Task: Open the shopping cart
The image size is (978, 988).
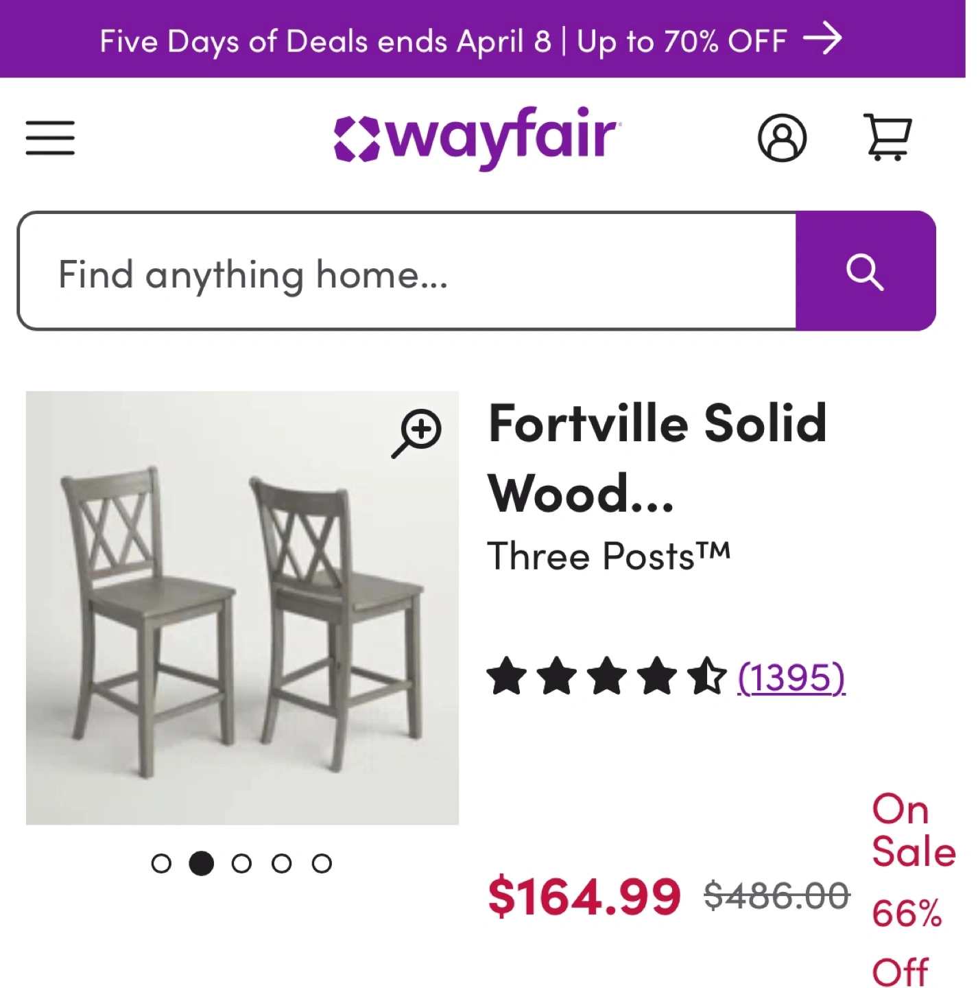Action: tap(888, 137)
